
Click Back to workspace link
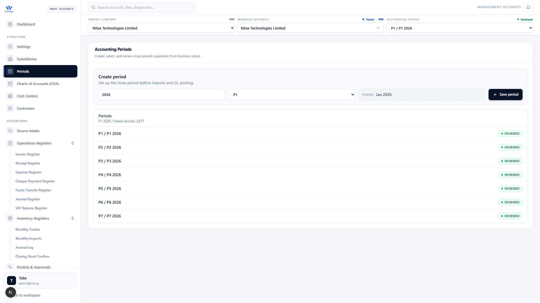point(28,295)
